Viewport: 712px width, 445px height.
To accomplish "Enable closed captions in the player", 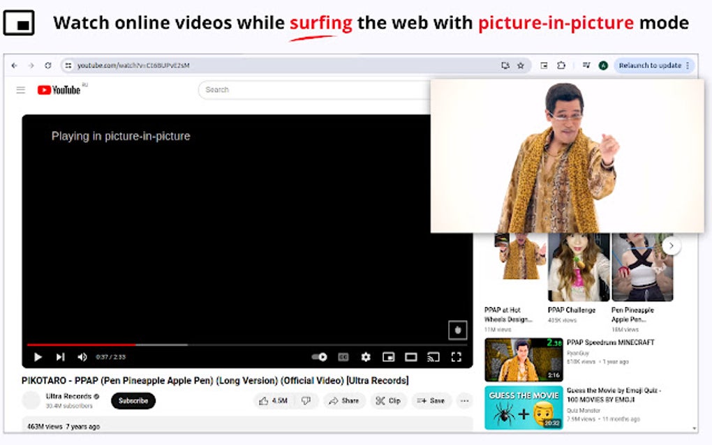I will (343, 356).
